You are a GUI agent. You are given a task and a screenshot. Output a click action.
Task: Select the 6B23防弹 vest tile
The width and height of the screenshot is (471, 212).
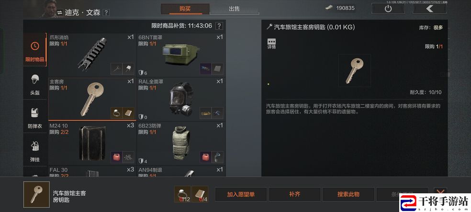tap(181, 143)
